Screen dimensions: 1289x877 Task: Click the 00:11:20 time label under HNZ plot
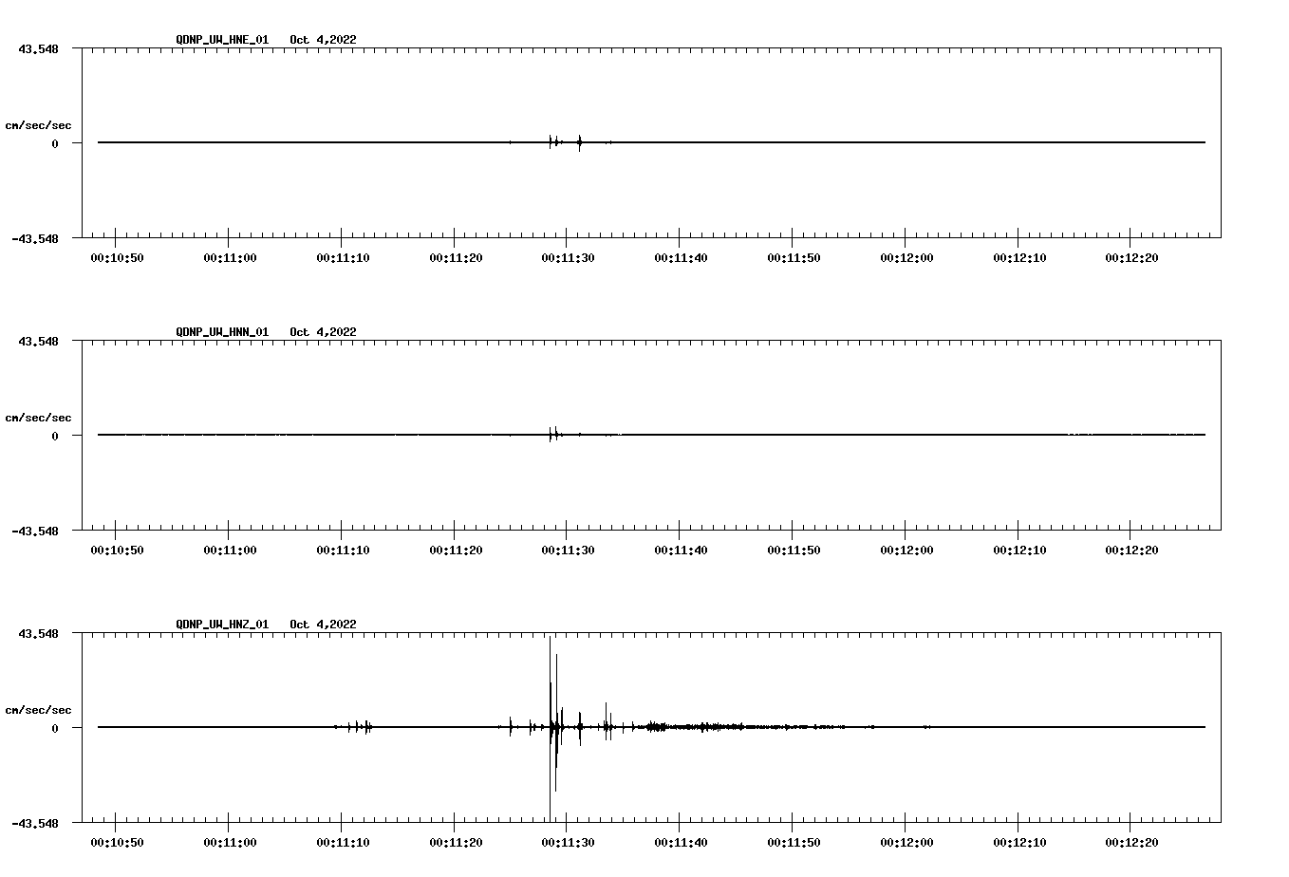457,843
